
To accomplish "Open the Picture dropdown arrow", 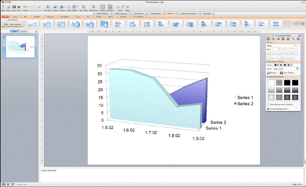I will [58, 7].
